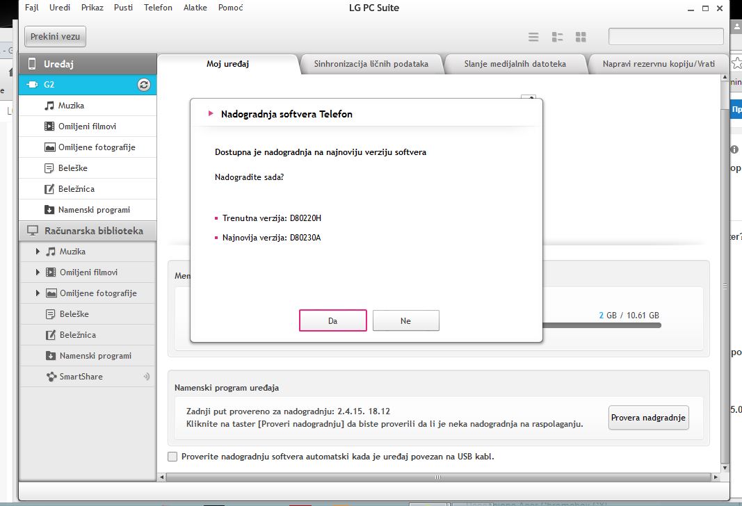Open the Alatke menu
Screen dimensions: 742x506
coord(195,8)
